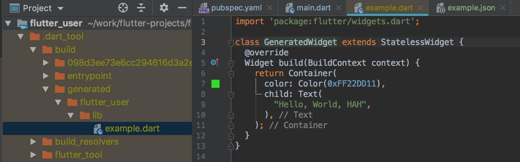The height and width of the screenshot is (162, 520).
Task: Close the example.json tab
Action: 502,8
